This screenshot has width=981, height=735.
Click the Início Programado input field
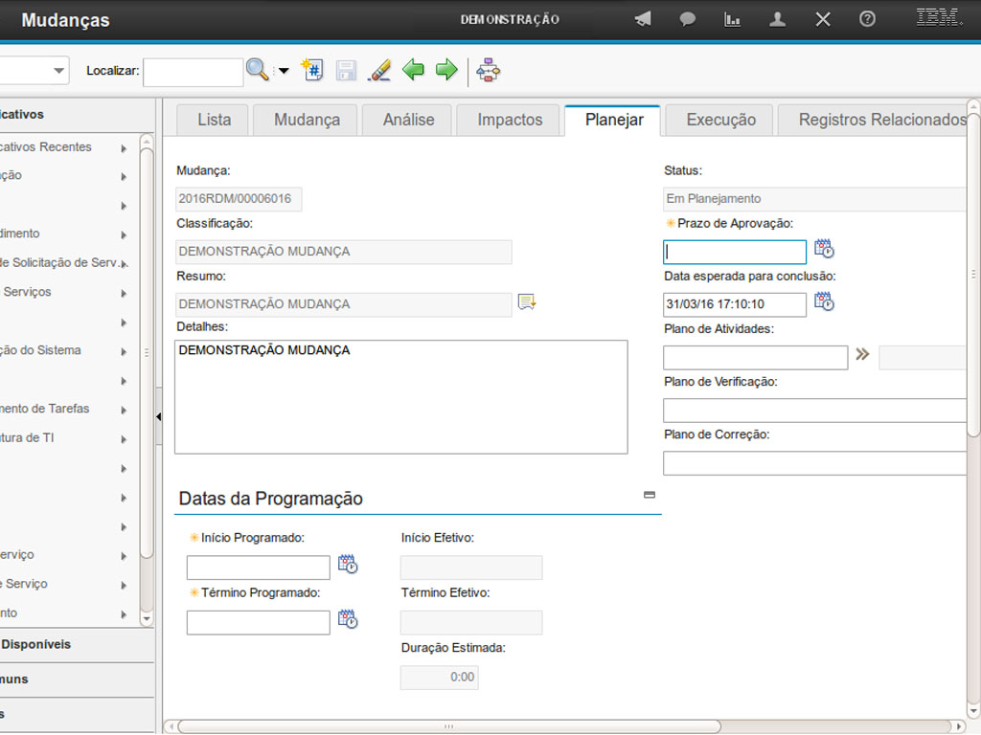coord(258,568)
